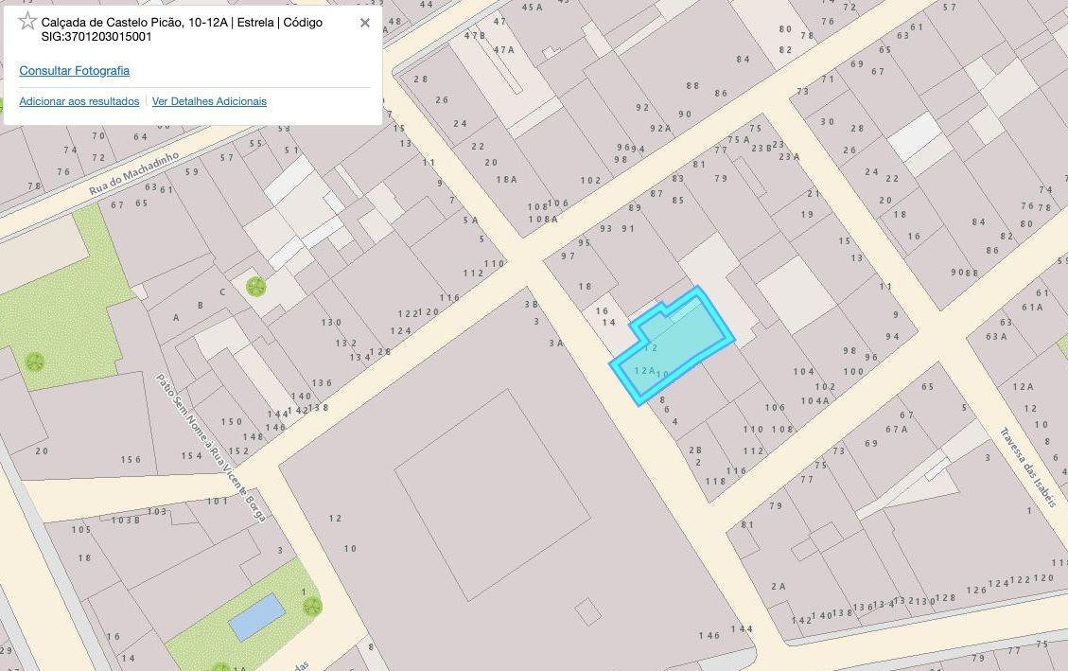The image size is (1068, 671).
Task: Open the Consultar Fotografia link
Action: 74,70
